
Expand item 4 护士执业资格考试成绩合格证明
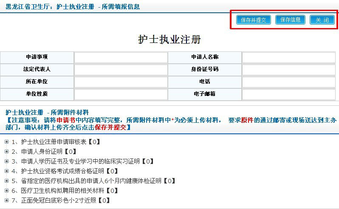(x=6, y=171)
